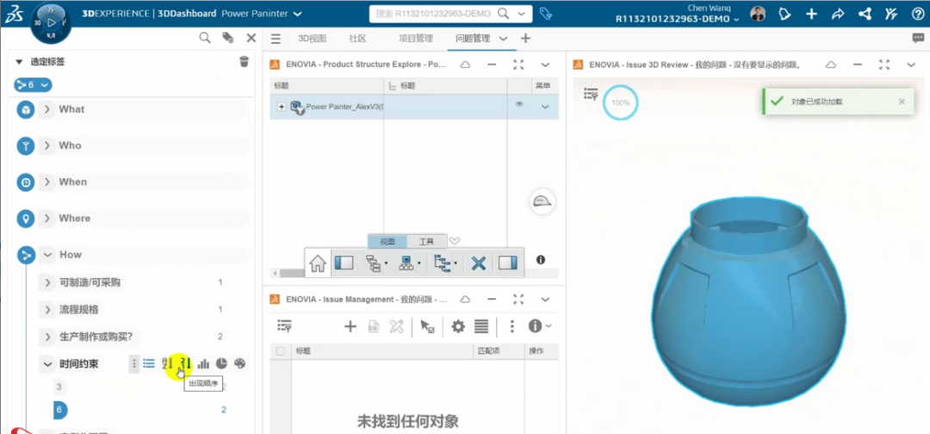Expand the Power Painter_AlexV3 tree node plus box

click(282, 107)
